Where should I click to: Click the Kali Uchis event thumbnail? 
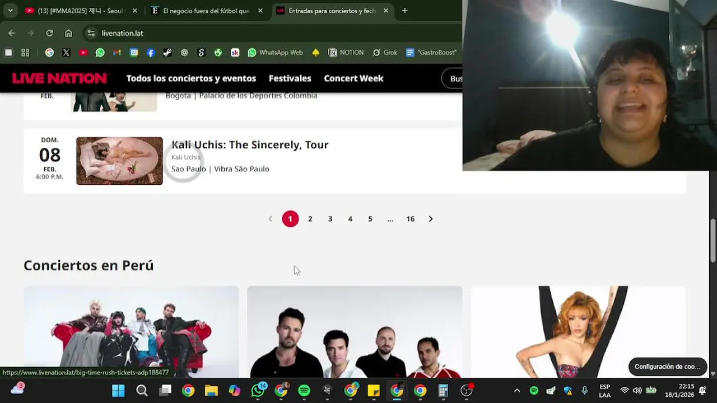[119, 161]
